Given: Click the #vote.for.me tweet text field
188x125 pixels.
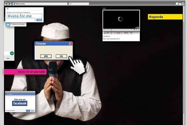Looking at the screenshot, I should point(24,16).
